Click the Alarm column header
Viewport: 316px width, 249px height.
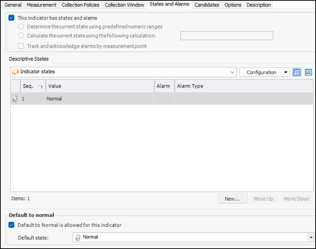(164, 86)
